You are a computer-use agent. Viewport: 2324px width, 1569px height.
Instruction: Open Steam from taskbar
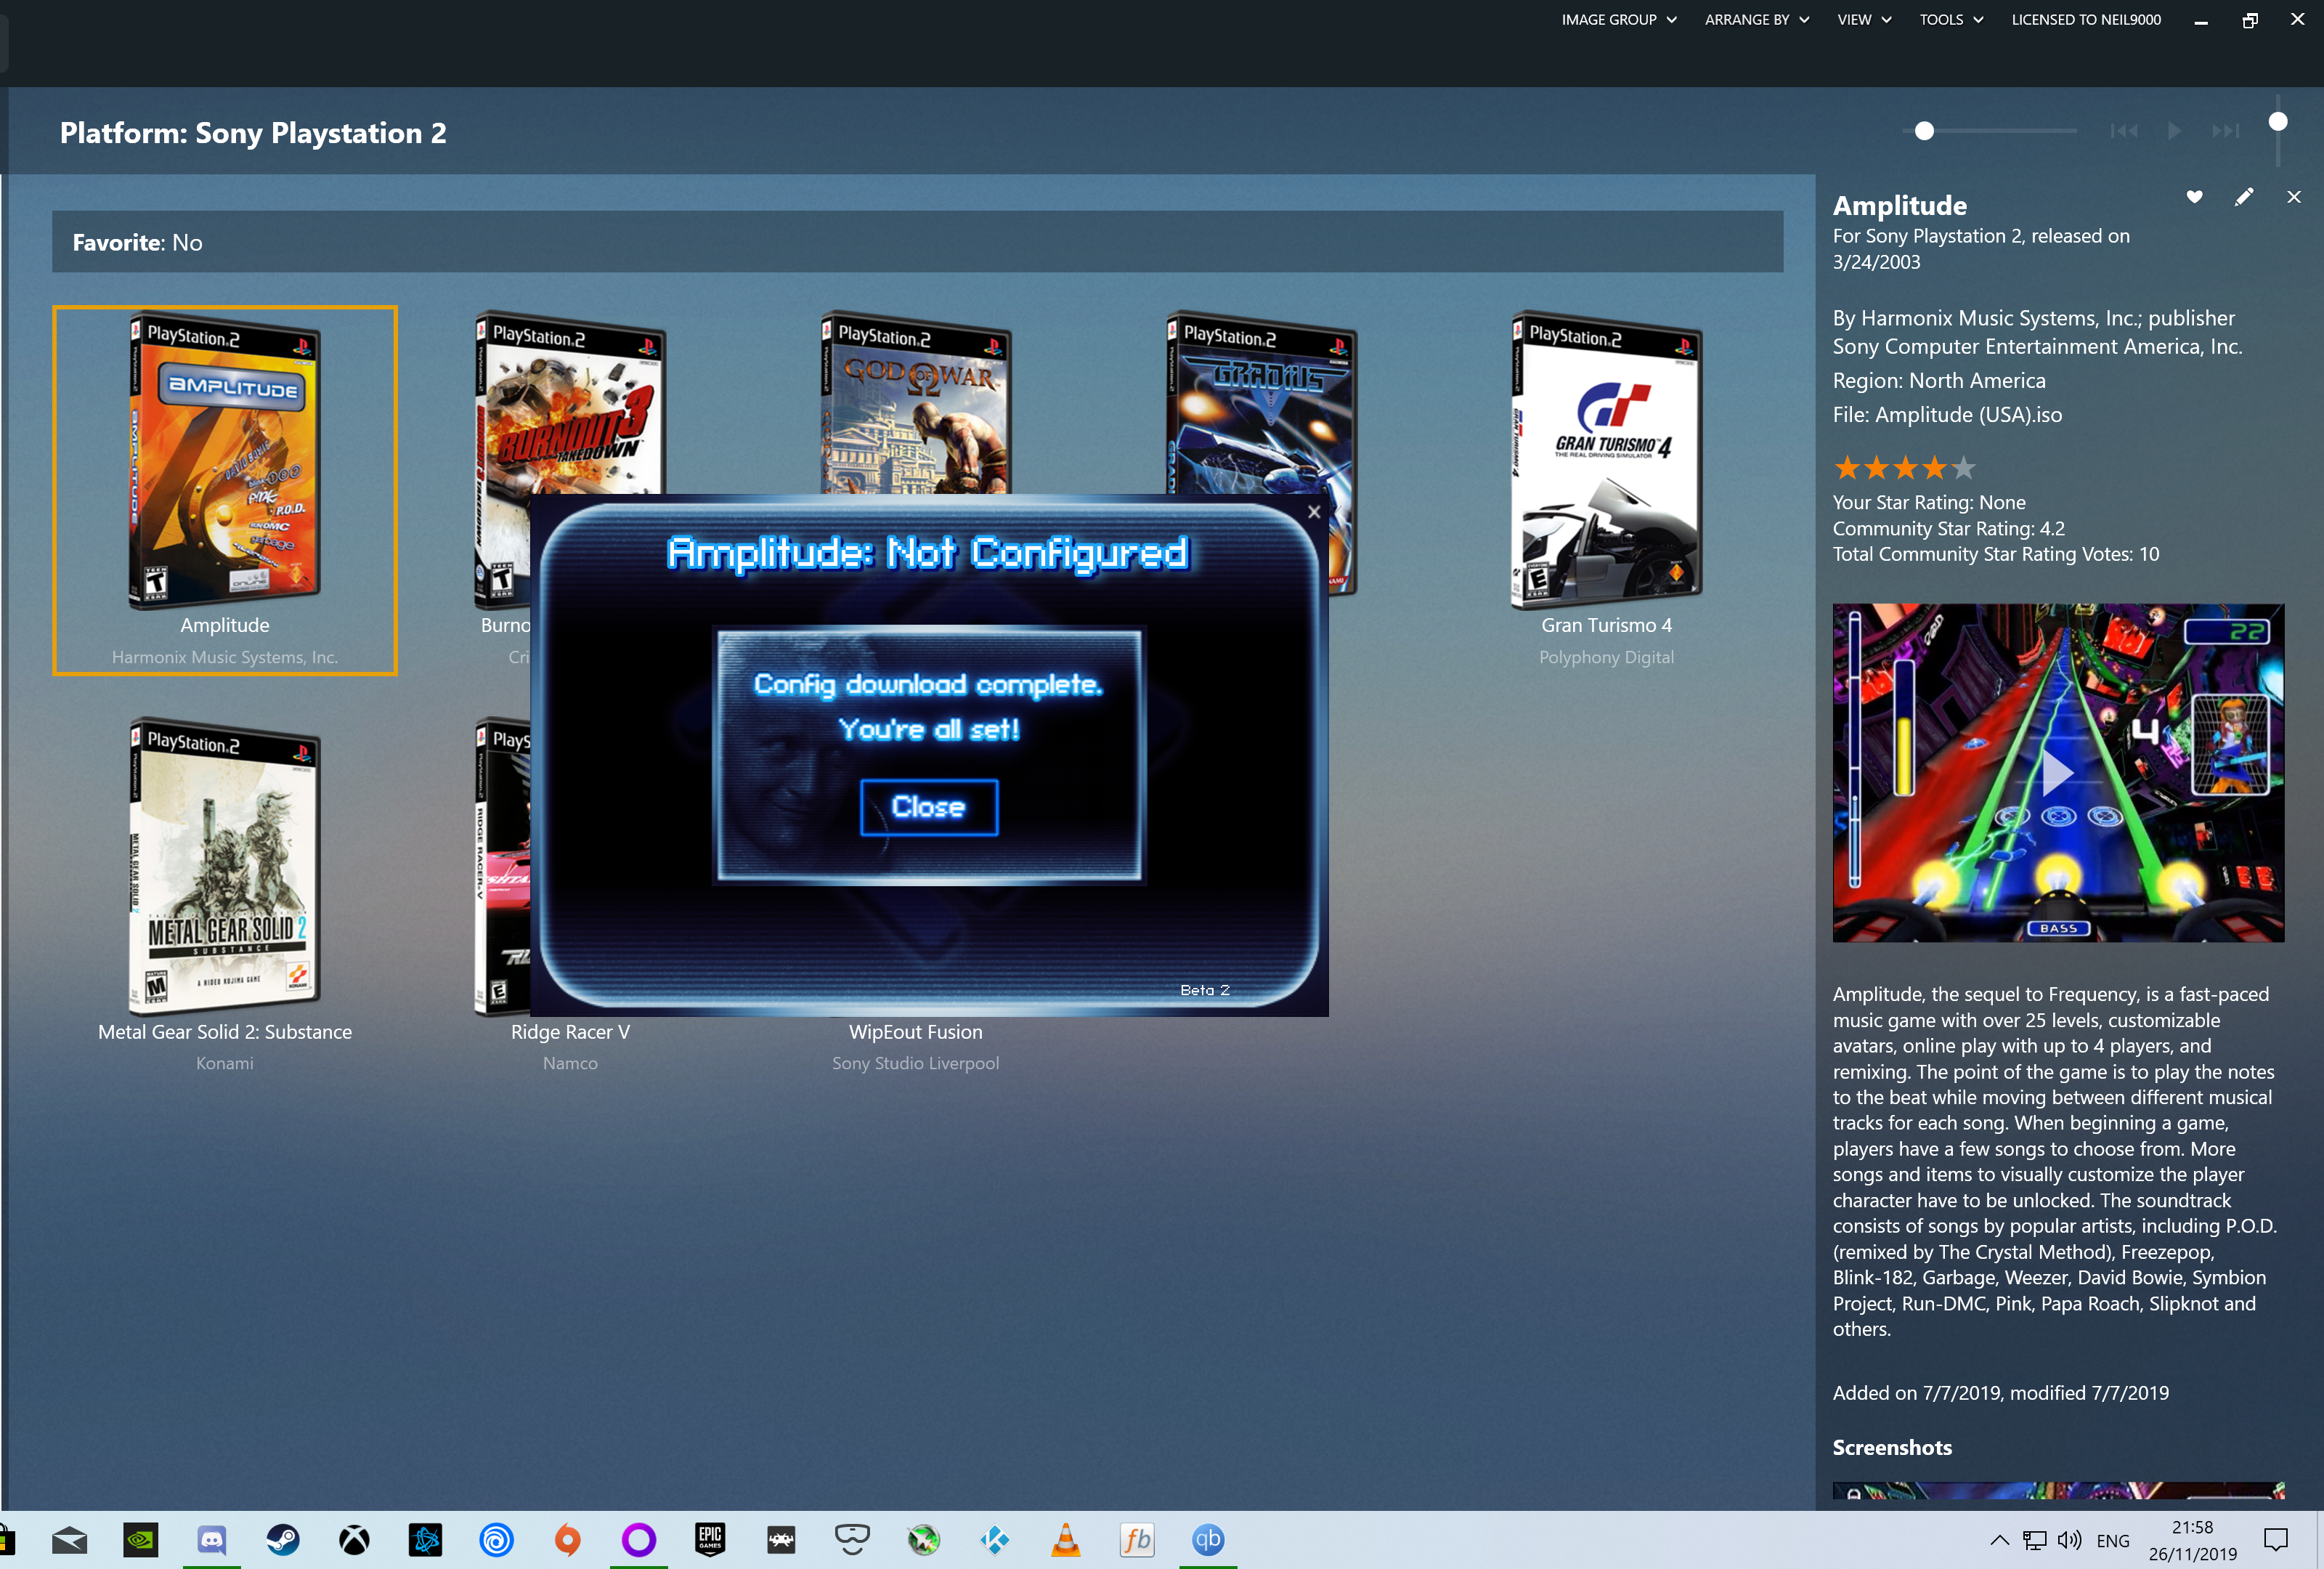point(282,1540)
